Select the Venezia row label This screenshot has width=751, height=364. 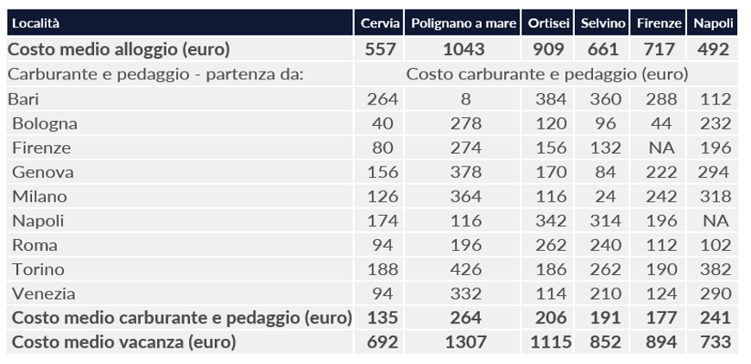[x=44, y=293]
